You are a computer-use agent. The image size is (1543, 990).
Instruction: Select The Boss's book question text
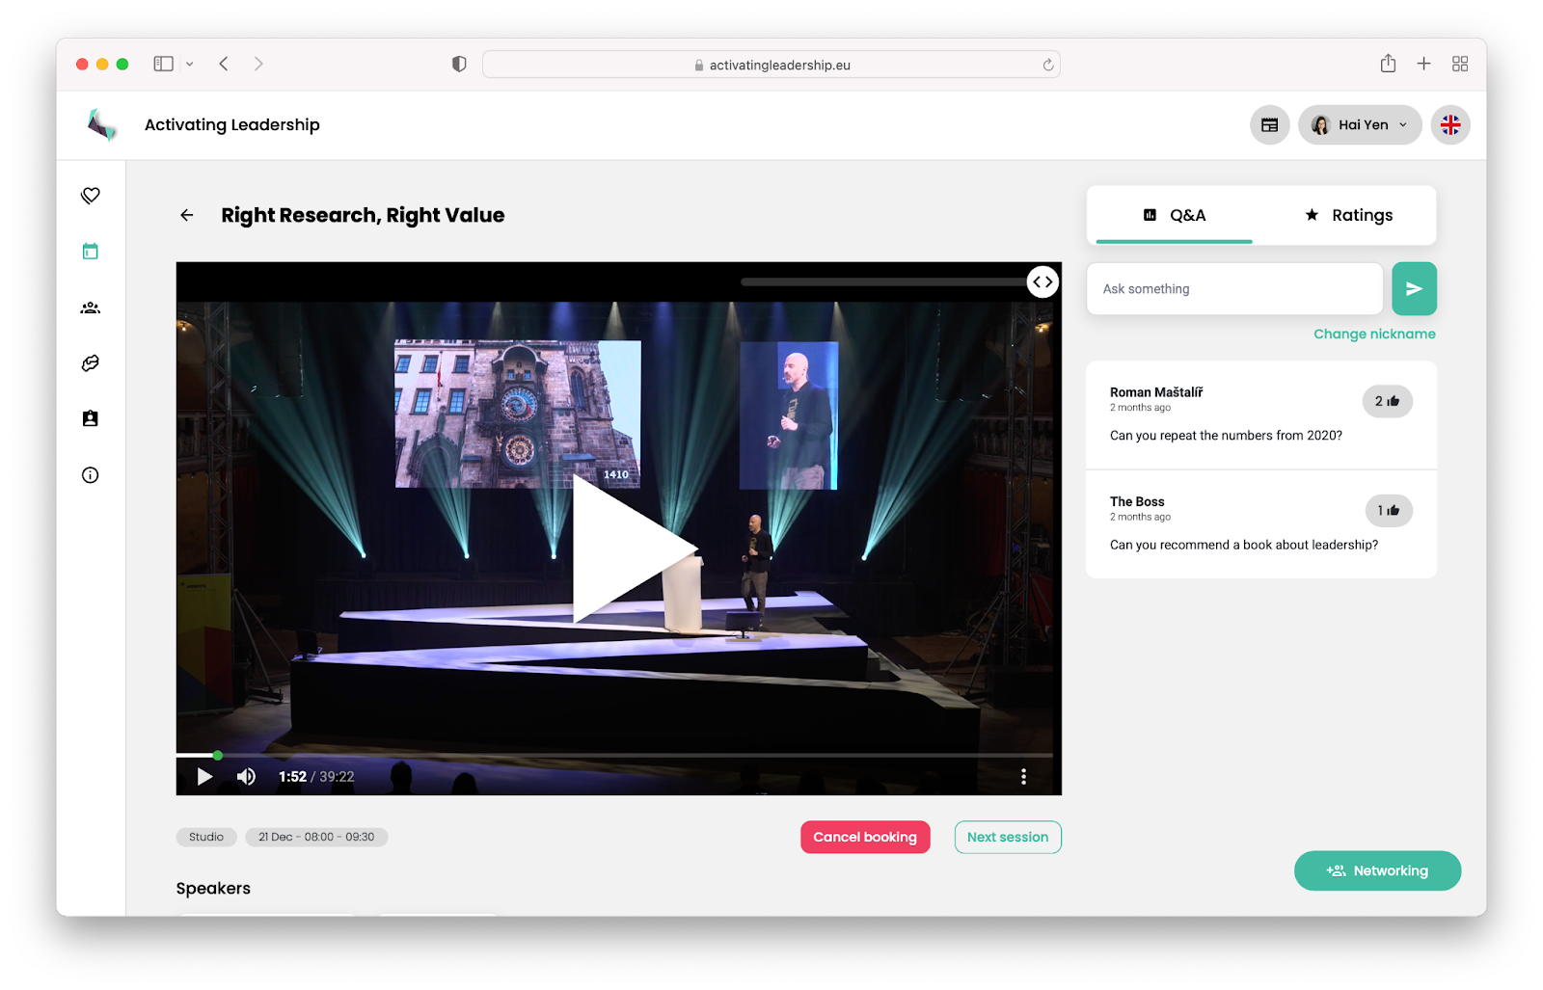[x=1244, y=545]
